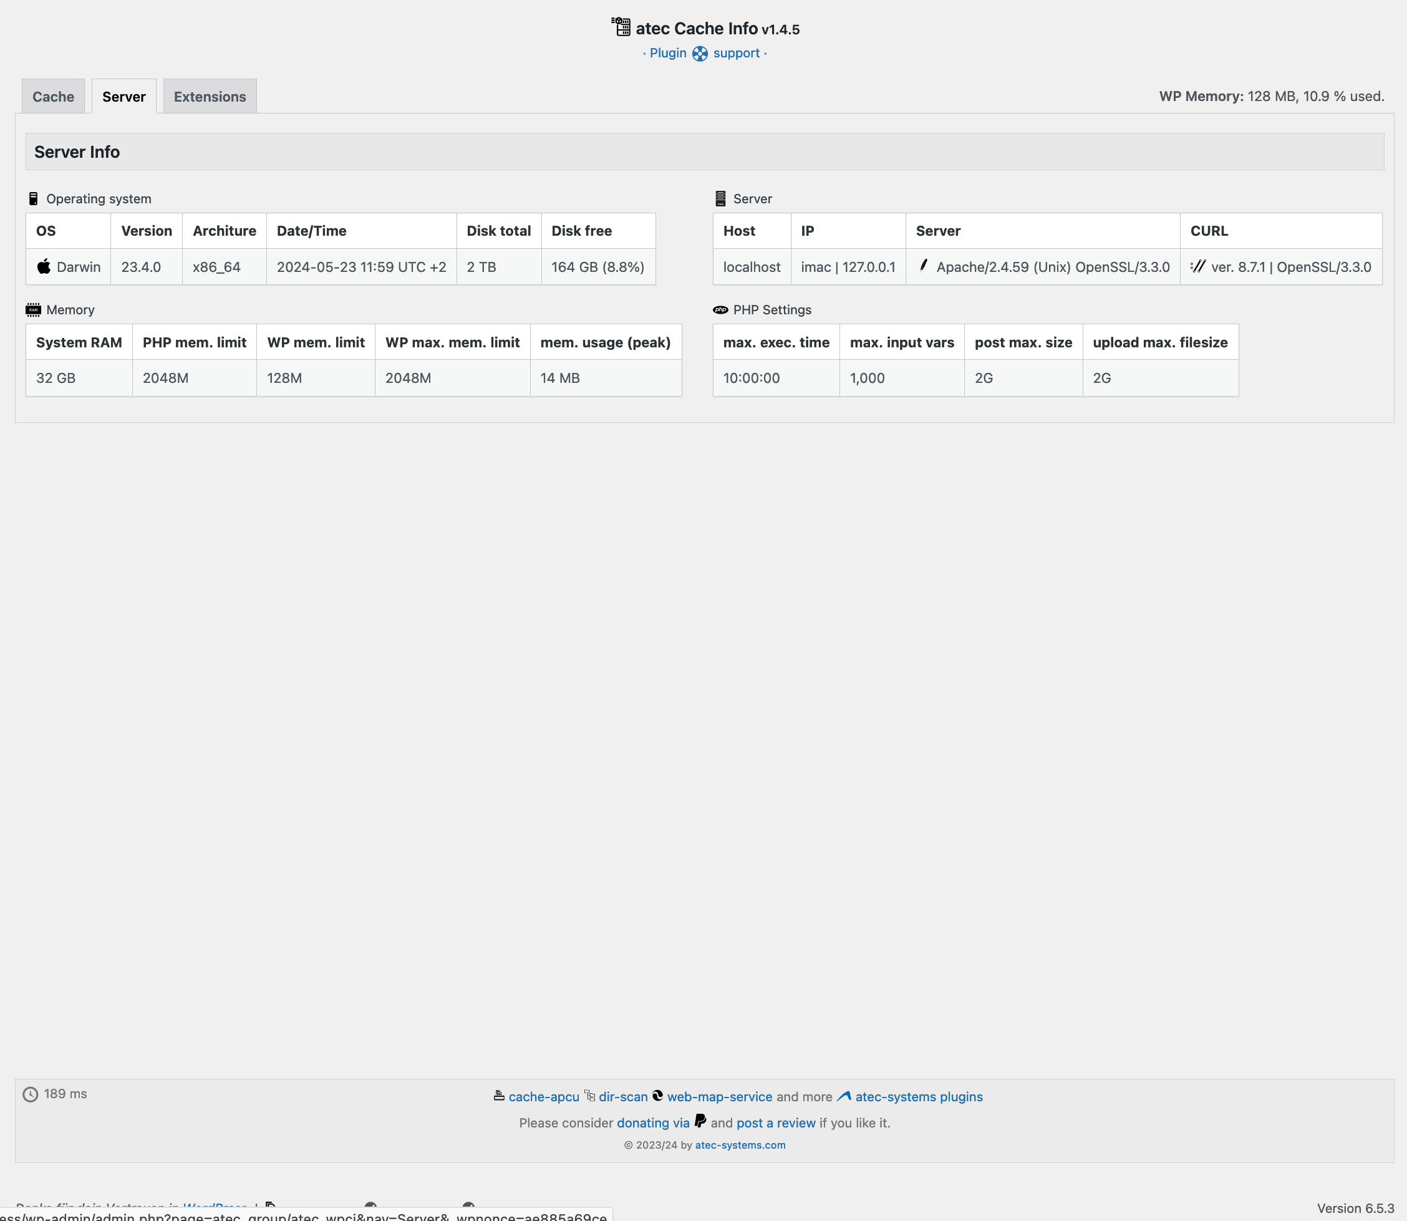Screen dimensions: 1407x1221
Task: Click the Server Info heading
Action: coord(77,152)
